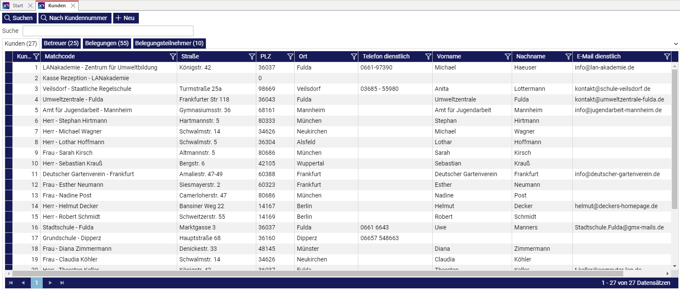Screen dimensions: 680x290
Task: Open filter for Straße column
Action: tap(252, 57)
